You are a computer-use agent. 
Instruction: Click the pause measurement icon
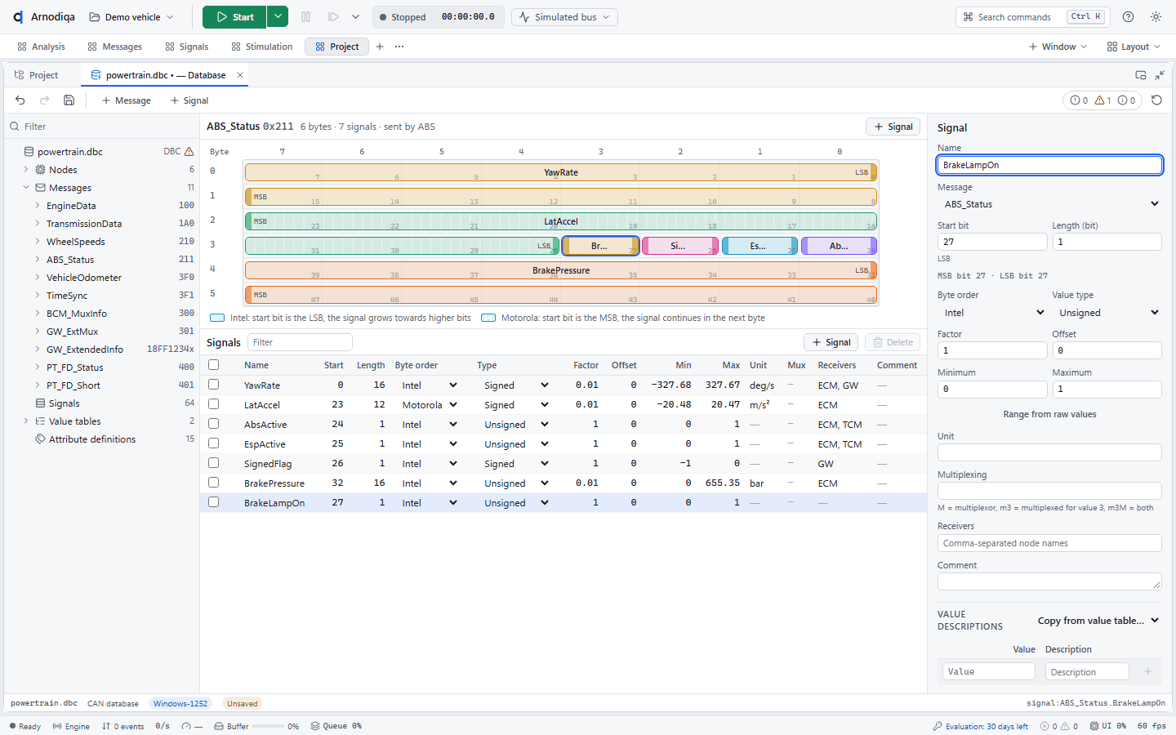point(306,17)
